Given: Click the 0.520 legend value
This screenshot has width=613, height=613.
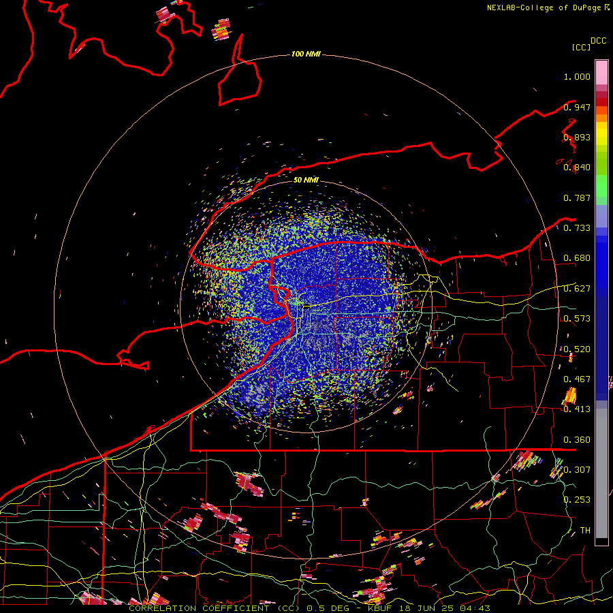Looking at the screenshot, I should (x=577, y=349).
